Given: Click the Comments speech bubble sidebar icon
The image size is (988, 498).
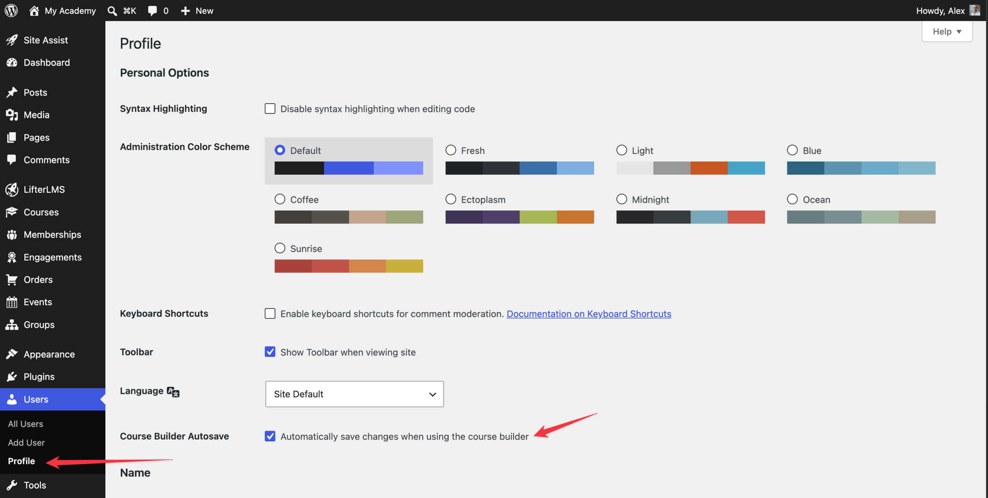Looking at the screenshot, I should (12, 160).
